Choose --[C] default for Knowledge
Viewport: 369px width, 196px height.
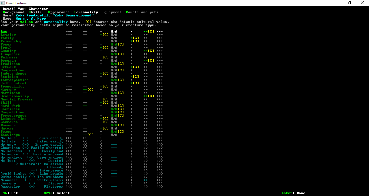(88, 135)
